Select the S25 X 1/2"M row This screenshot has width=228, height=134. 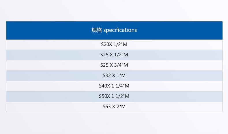coord(114,55)
